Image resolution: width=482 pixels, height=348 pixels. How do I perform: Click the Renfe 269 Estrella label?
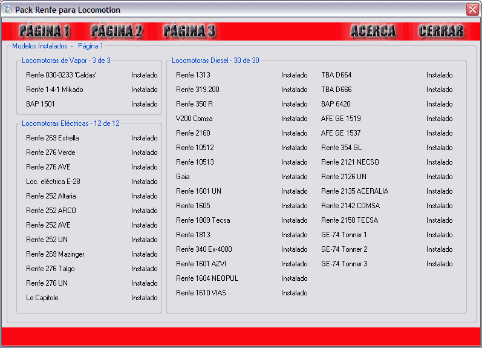[x=52, y=138]
